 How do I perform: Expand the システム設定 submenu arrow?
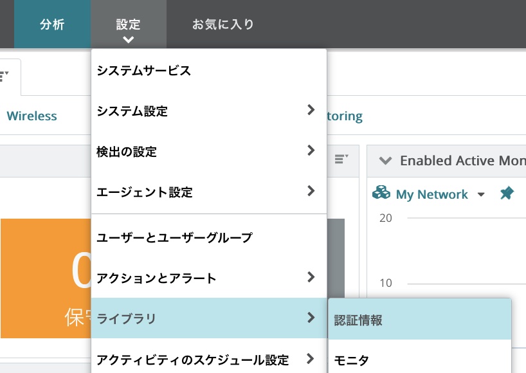click(x=311, y=110)
